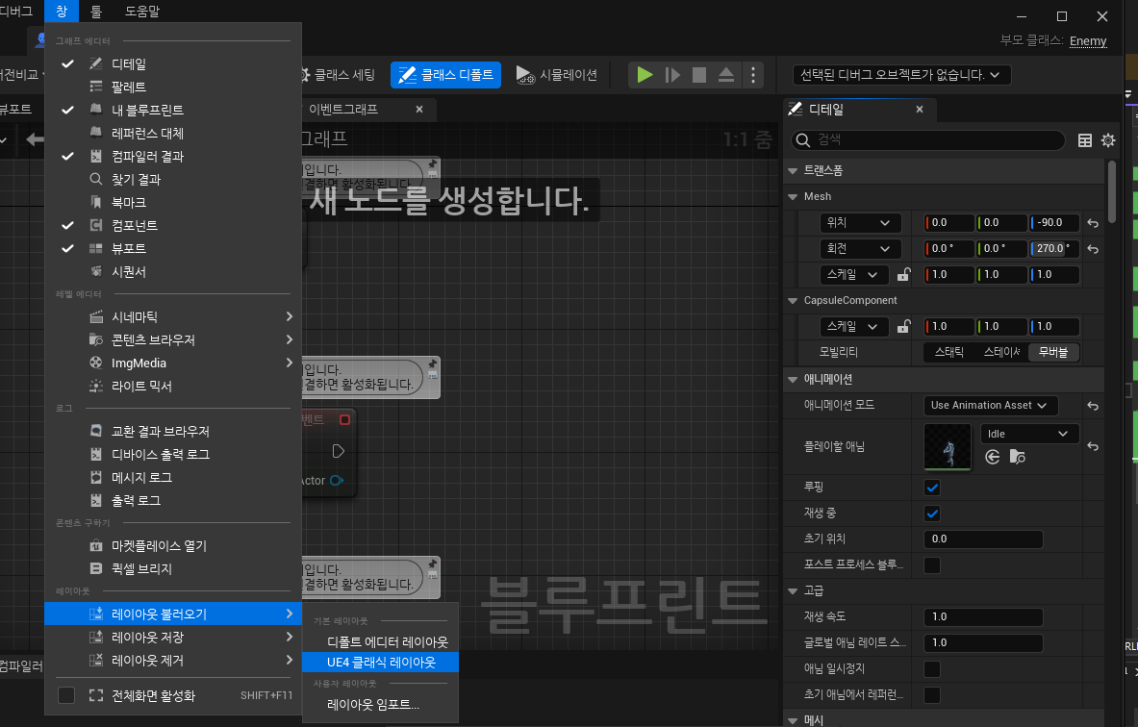
Task: Open the Find Results panel
Action: pos(173,179)
